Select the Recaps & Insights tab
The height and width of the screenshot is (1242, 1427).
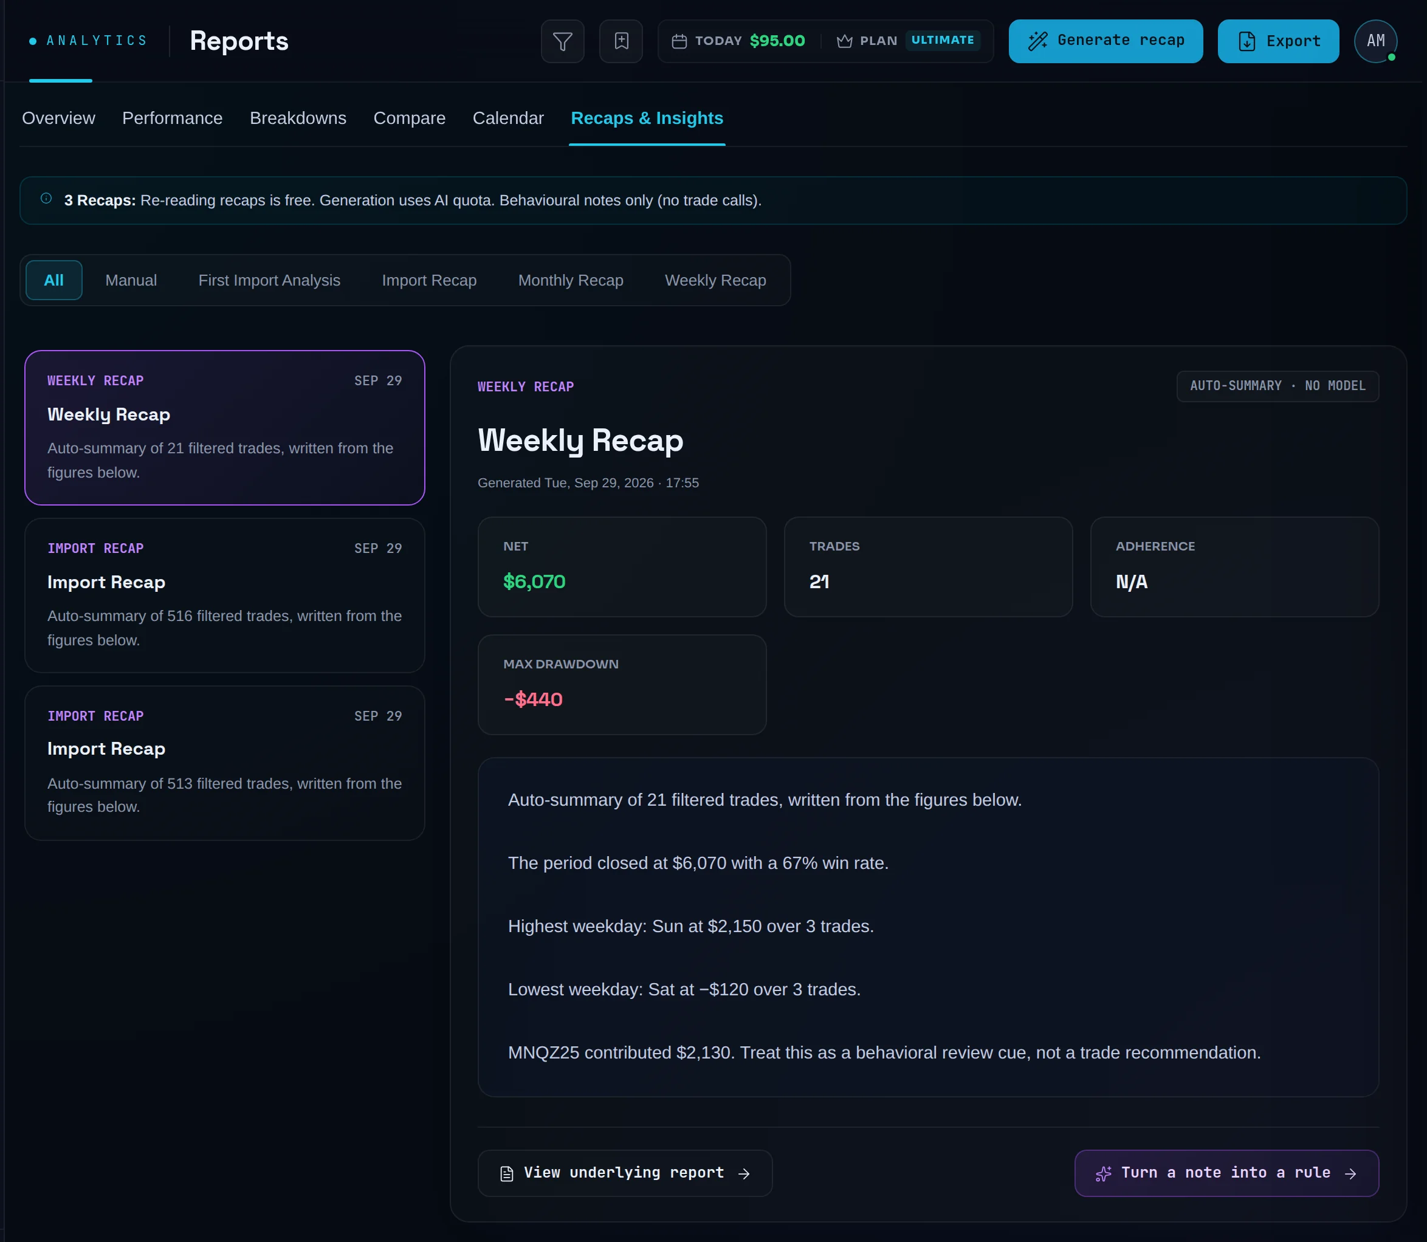coord(647,118)
